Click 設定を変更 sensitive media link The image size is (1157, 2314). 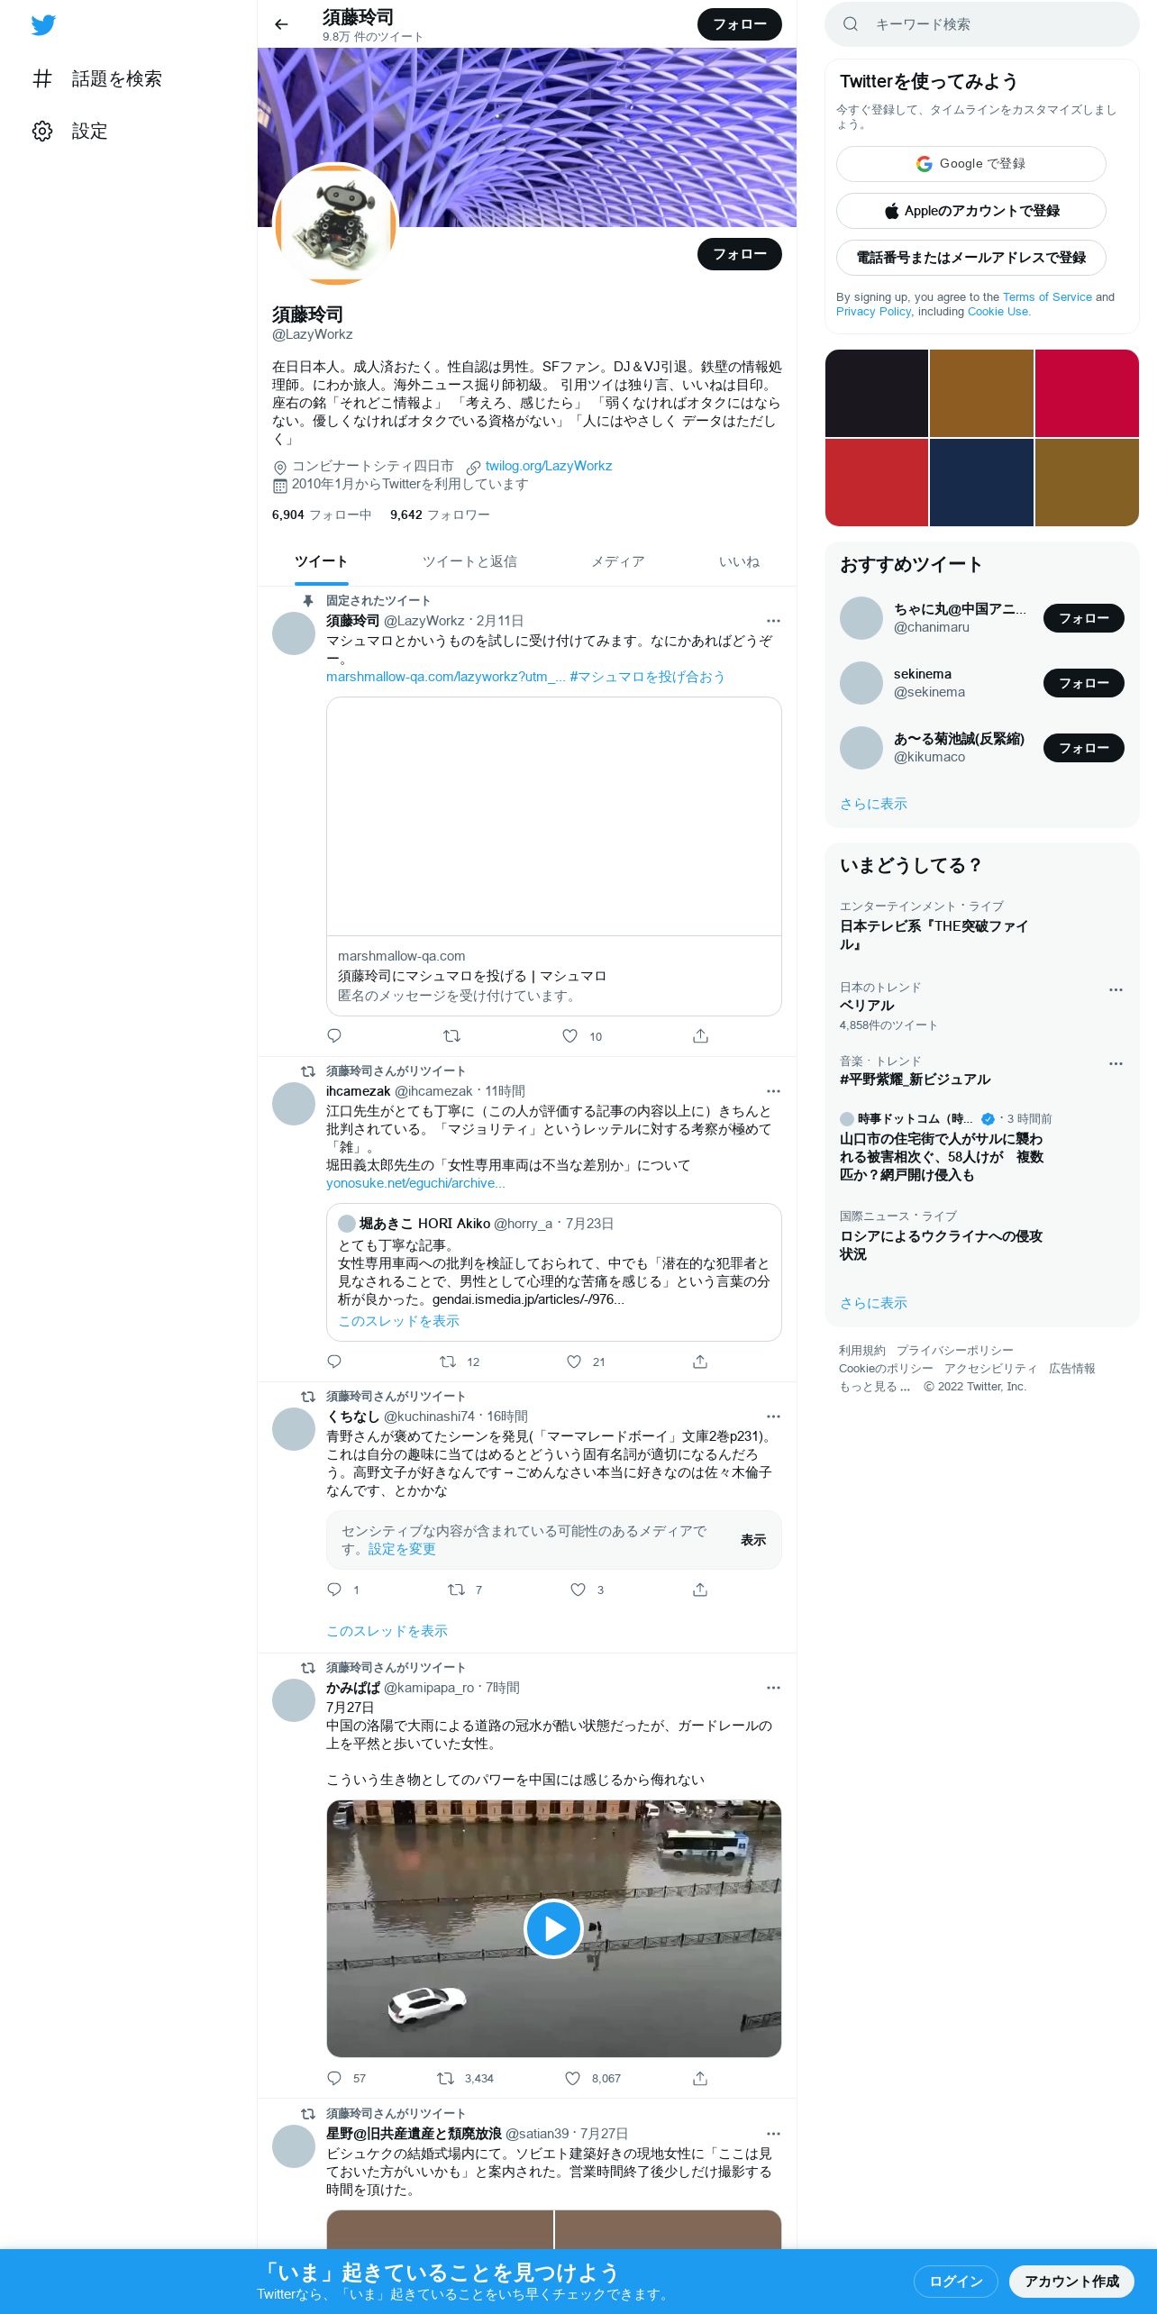(402, 1549)
